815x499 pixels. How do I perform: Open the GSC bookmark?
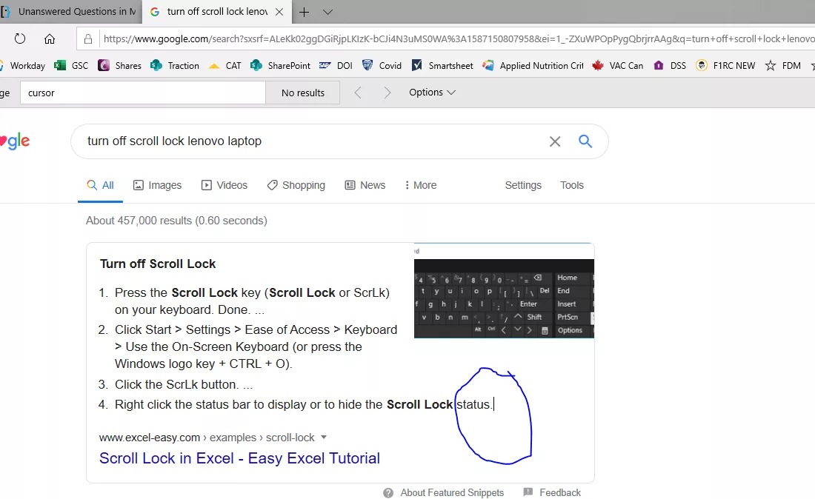(x=72, y=65)
